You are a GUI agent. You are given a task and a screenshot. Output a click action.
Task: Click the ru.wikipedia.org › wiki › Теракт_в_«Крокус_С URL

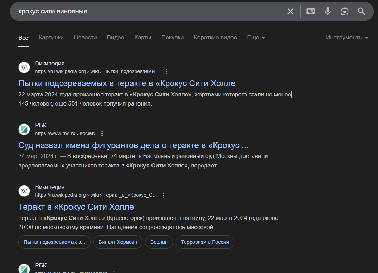(96, 195)
